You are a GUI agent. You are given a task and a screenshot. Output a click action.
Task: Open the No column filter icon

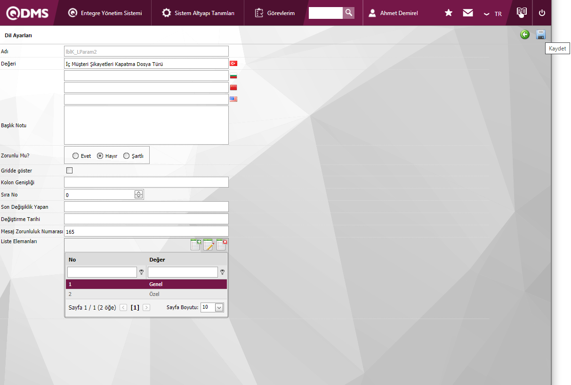click(x=142, y=272)
